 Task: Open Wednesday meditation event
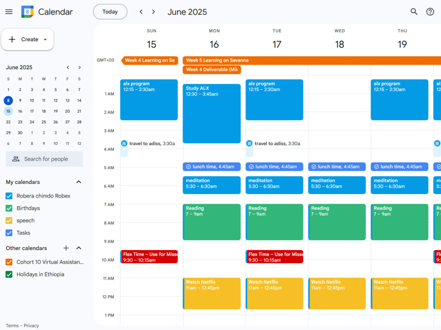(337, 185)
